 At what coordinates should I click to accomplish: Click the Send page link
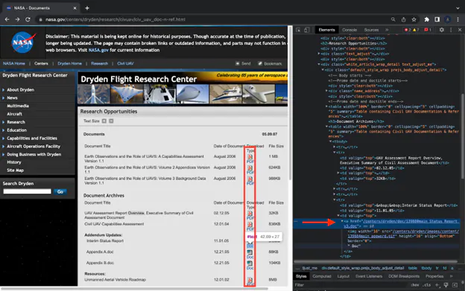pos(243,63)
